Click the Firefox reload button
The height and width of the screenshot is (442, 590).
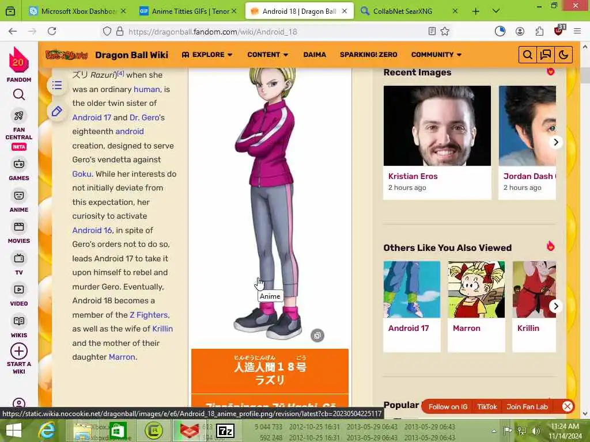(x=52, y=31)
